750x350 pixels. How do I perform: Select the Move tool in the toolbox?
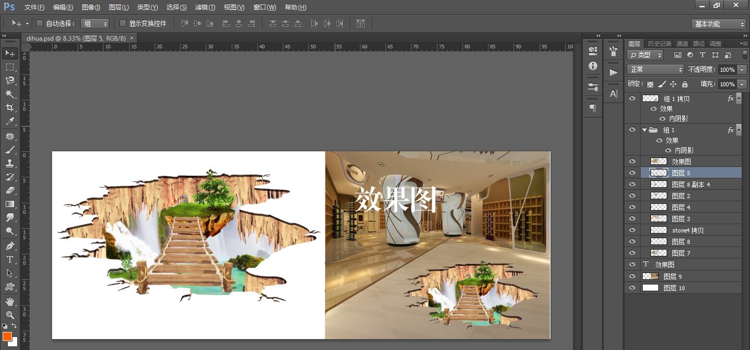click(10, 53)
